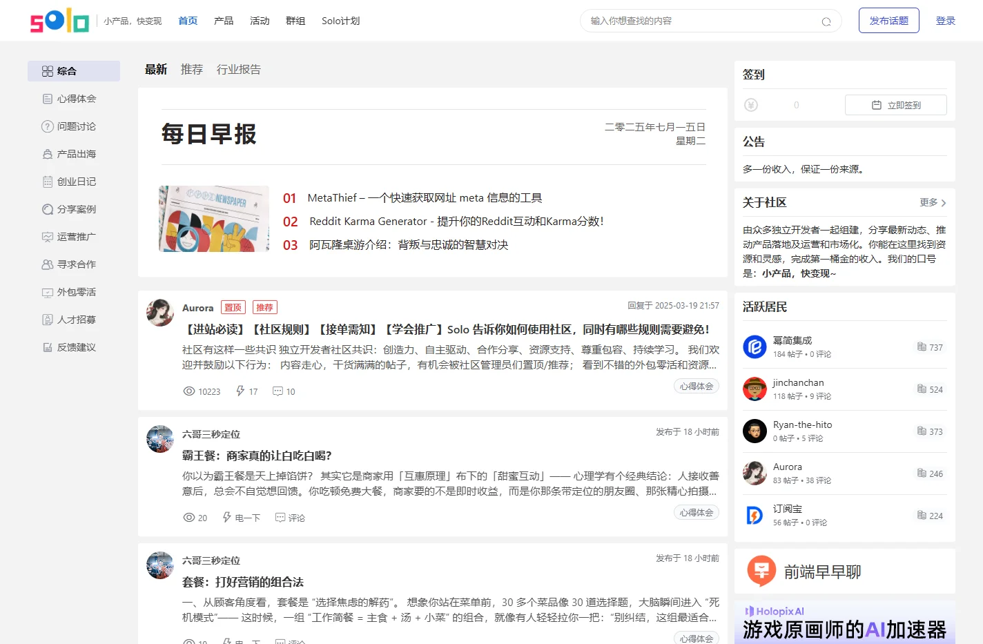
Task: Click the jinchanchan username in 活跃居民
Action: tap(799, 382)
